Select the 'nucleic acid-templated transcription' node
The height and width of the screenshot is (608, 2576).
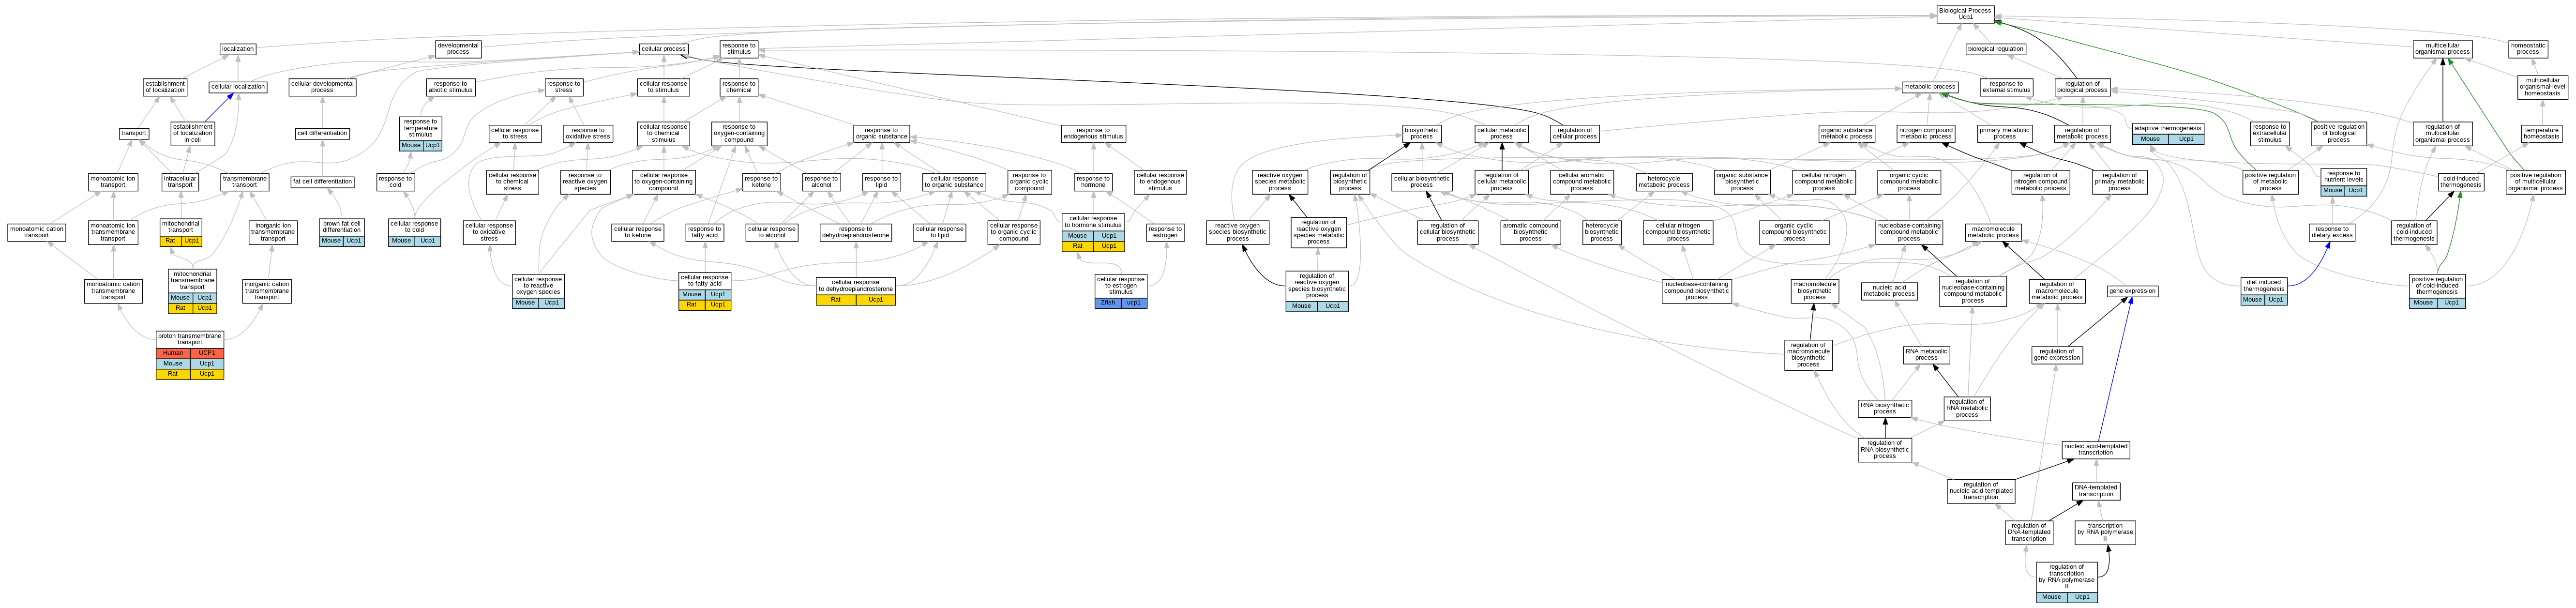2096,450
